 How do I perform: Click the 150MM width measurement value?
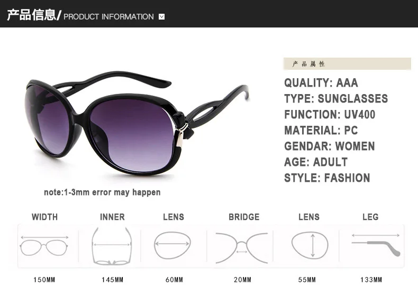click(x=44, y=280)
